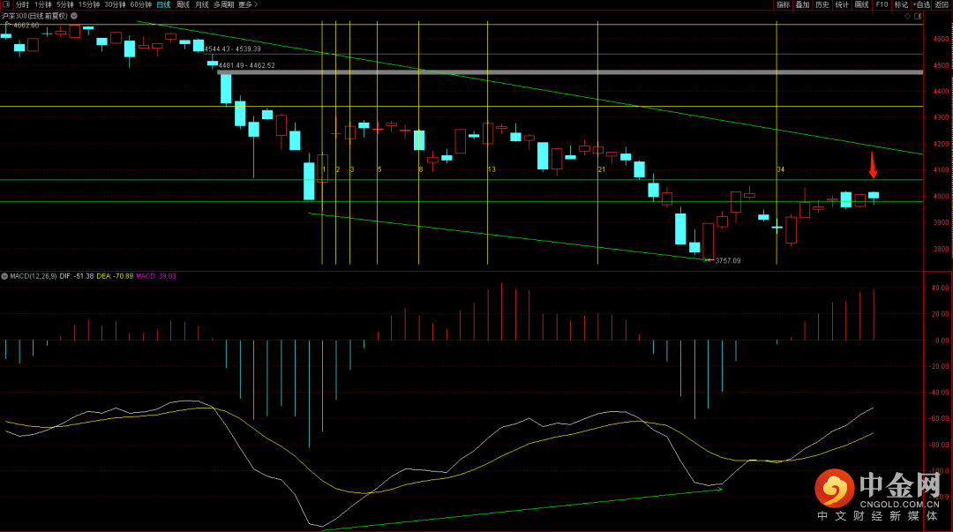
Task: Select the 周线 weekly chart period
Action: (x=183, y=4)
